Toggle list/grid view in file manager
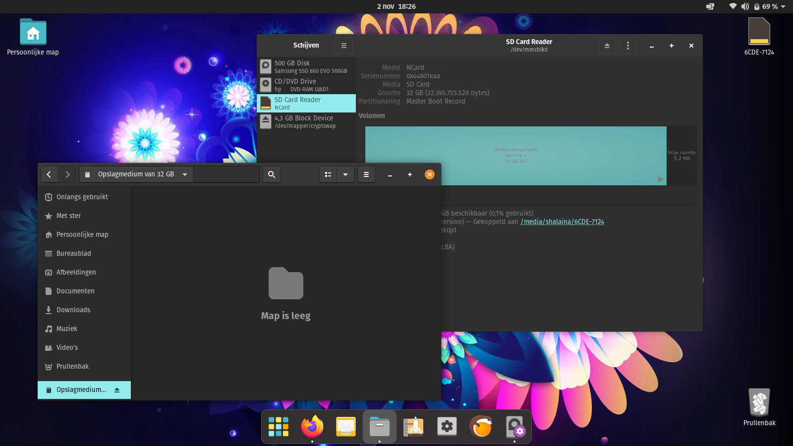 pos(328,174)
